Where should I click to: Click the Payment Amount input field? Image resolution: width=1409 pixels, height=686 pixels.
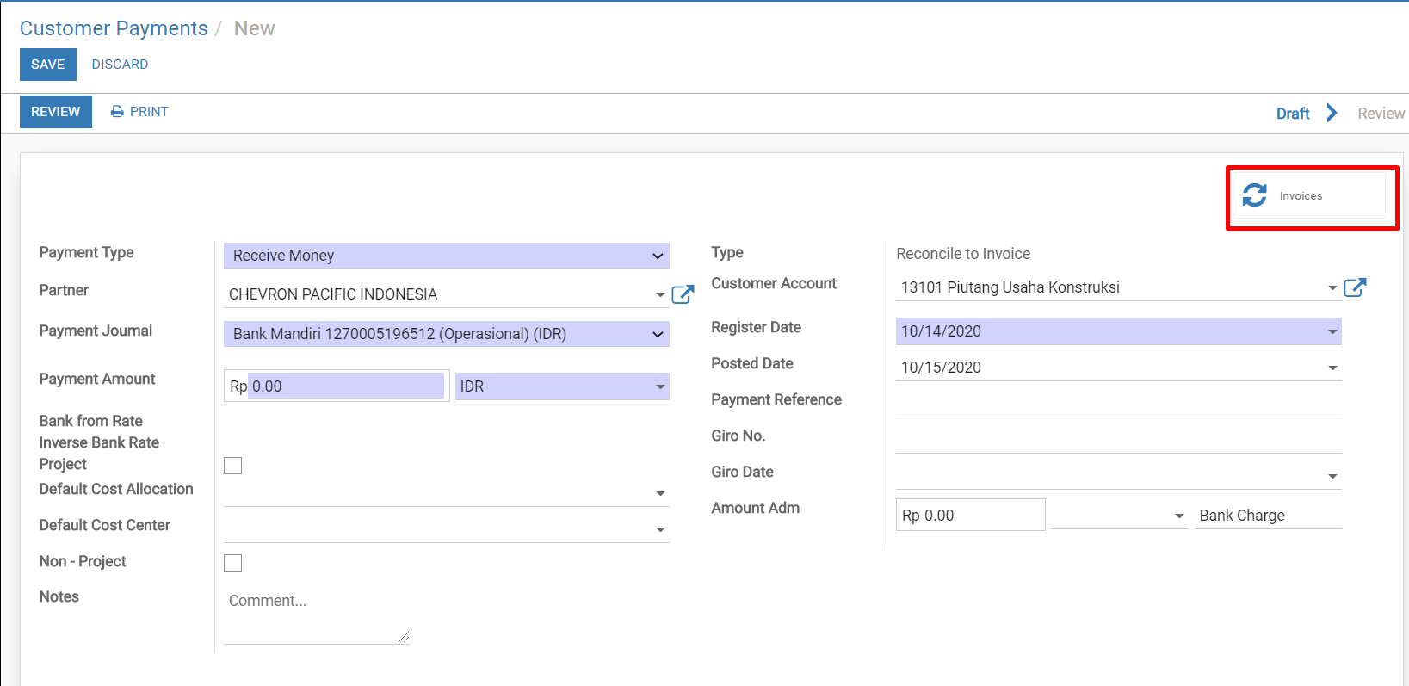click(x=346, y=386)
